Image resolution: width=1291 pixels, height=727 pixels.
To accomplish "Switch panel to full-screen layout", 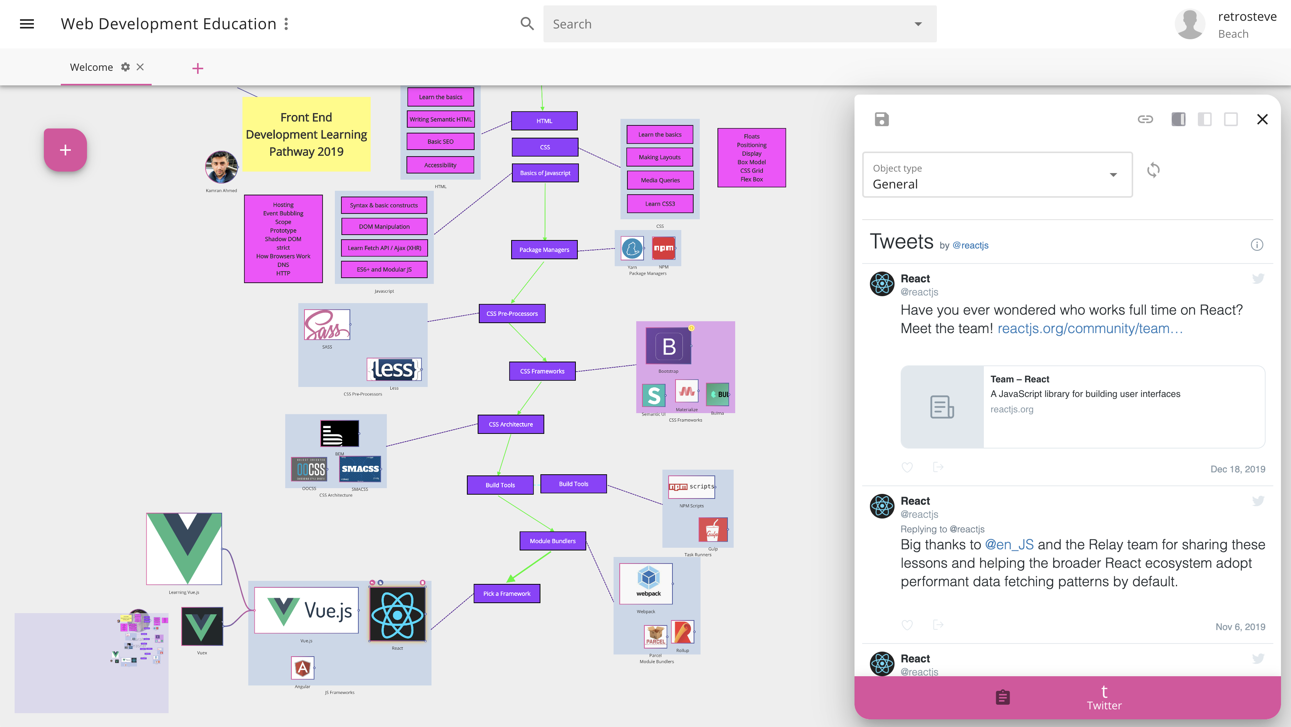I will 1230,119.
